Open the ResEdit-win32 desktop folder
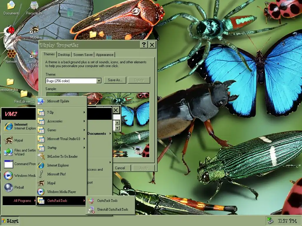 click(x=24, y=97)
